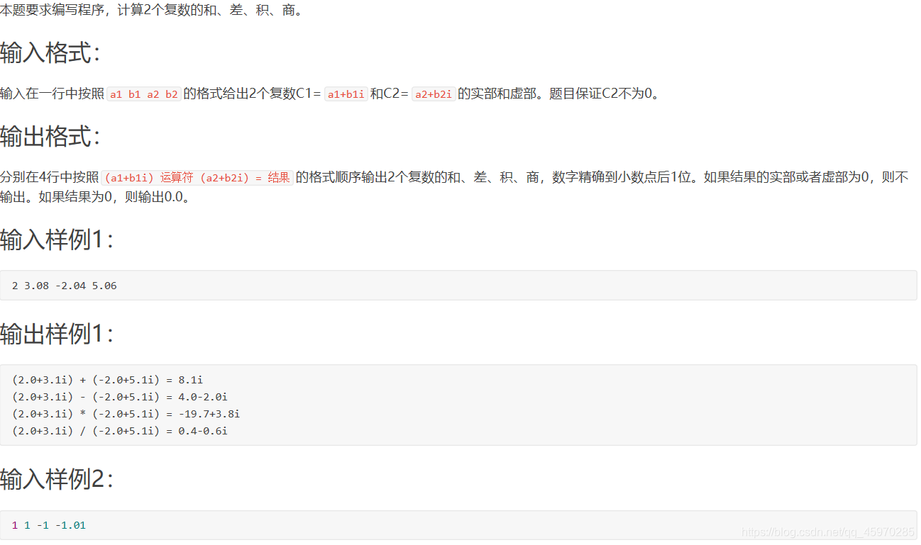Click the sample input '1 1 -1 -1.01'
921x545 pixels.
coord(49,525)
